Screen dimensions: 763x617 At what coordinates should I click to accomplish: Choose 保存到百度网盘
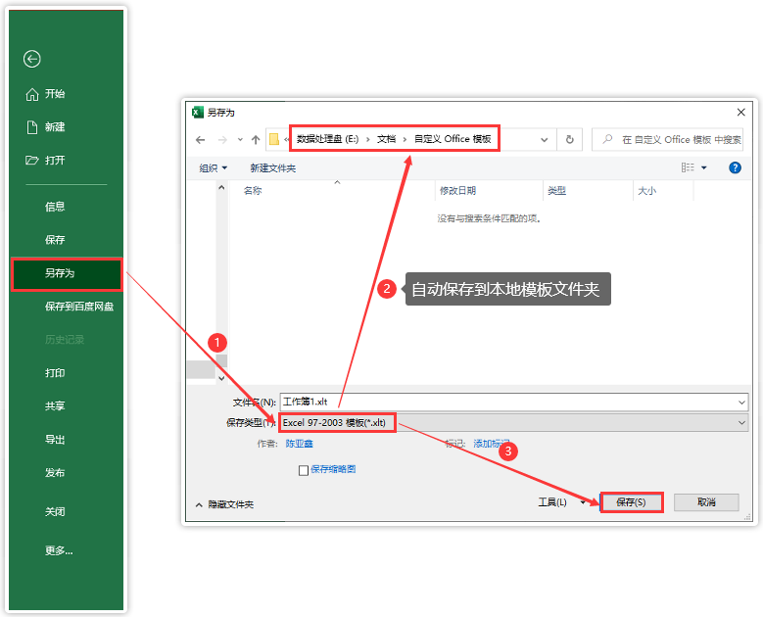pos(79,307)
